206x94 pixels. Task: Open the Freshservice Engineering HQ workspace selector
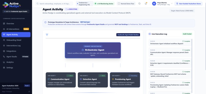(85, 4)
